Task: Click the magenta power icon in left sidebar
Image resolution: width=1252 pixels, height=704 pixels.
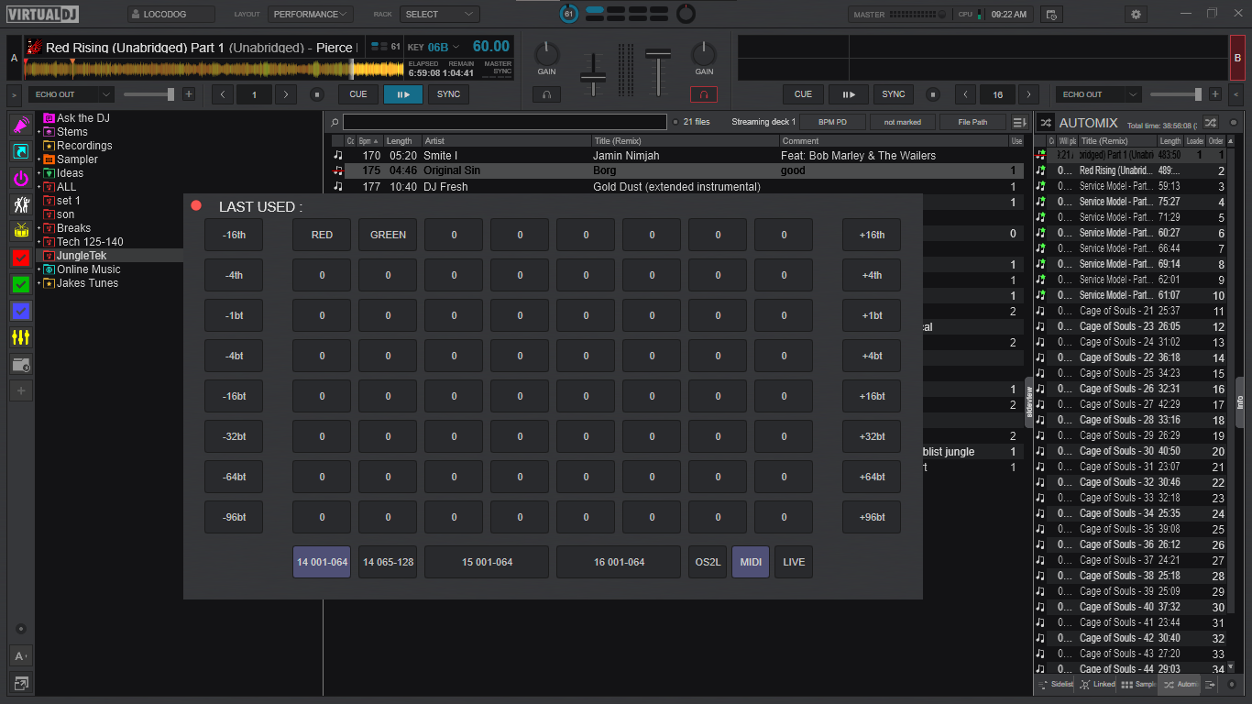Action: click(21, 178)
